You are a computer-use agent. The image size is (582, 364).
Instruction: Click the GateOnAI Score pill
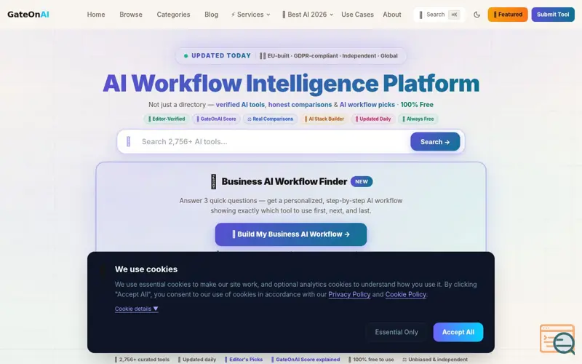216,119
